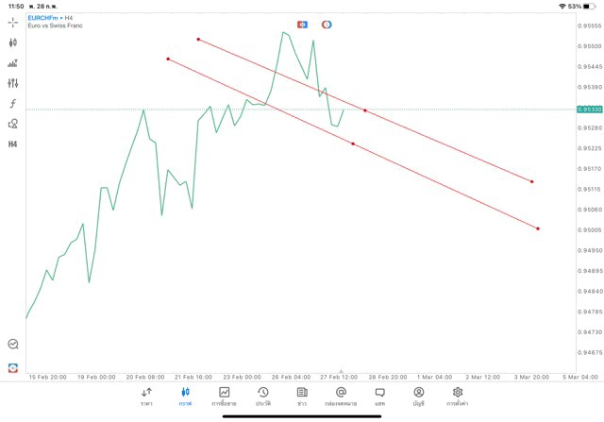604x422 pixels.
Task: Toggle the blue one-click trading button above chart
Action: click(302, 24)
